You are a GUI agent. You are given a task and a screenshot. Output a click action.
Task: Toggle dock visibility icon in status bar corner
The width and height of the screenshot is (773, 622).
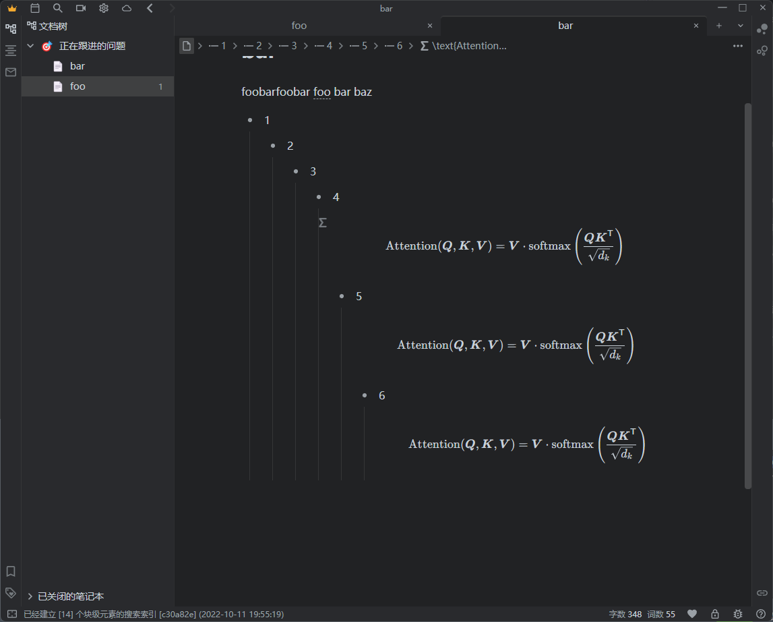point(12,614)
